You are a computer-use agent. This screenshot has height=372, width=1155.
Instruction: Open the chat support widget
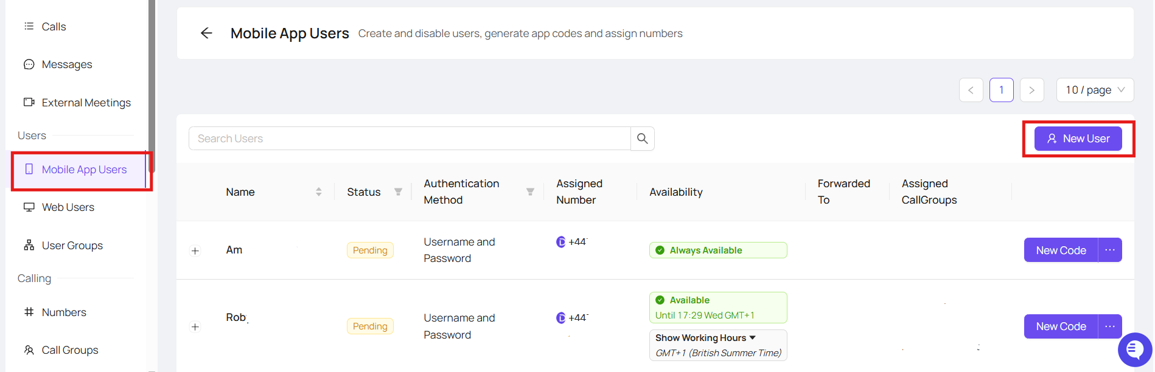[x=1135, y=350]
